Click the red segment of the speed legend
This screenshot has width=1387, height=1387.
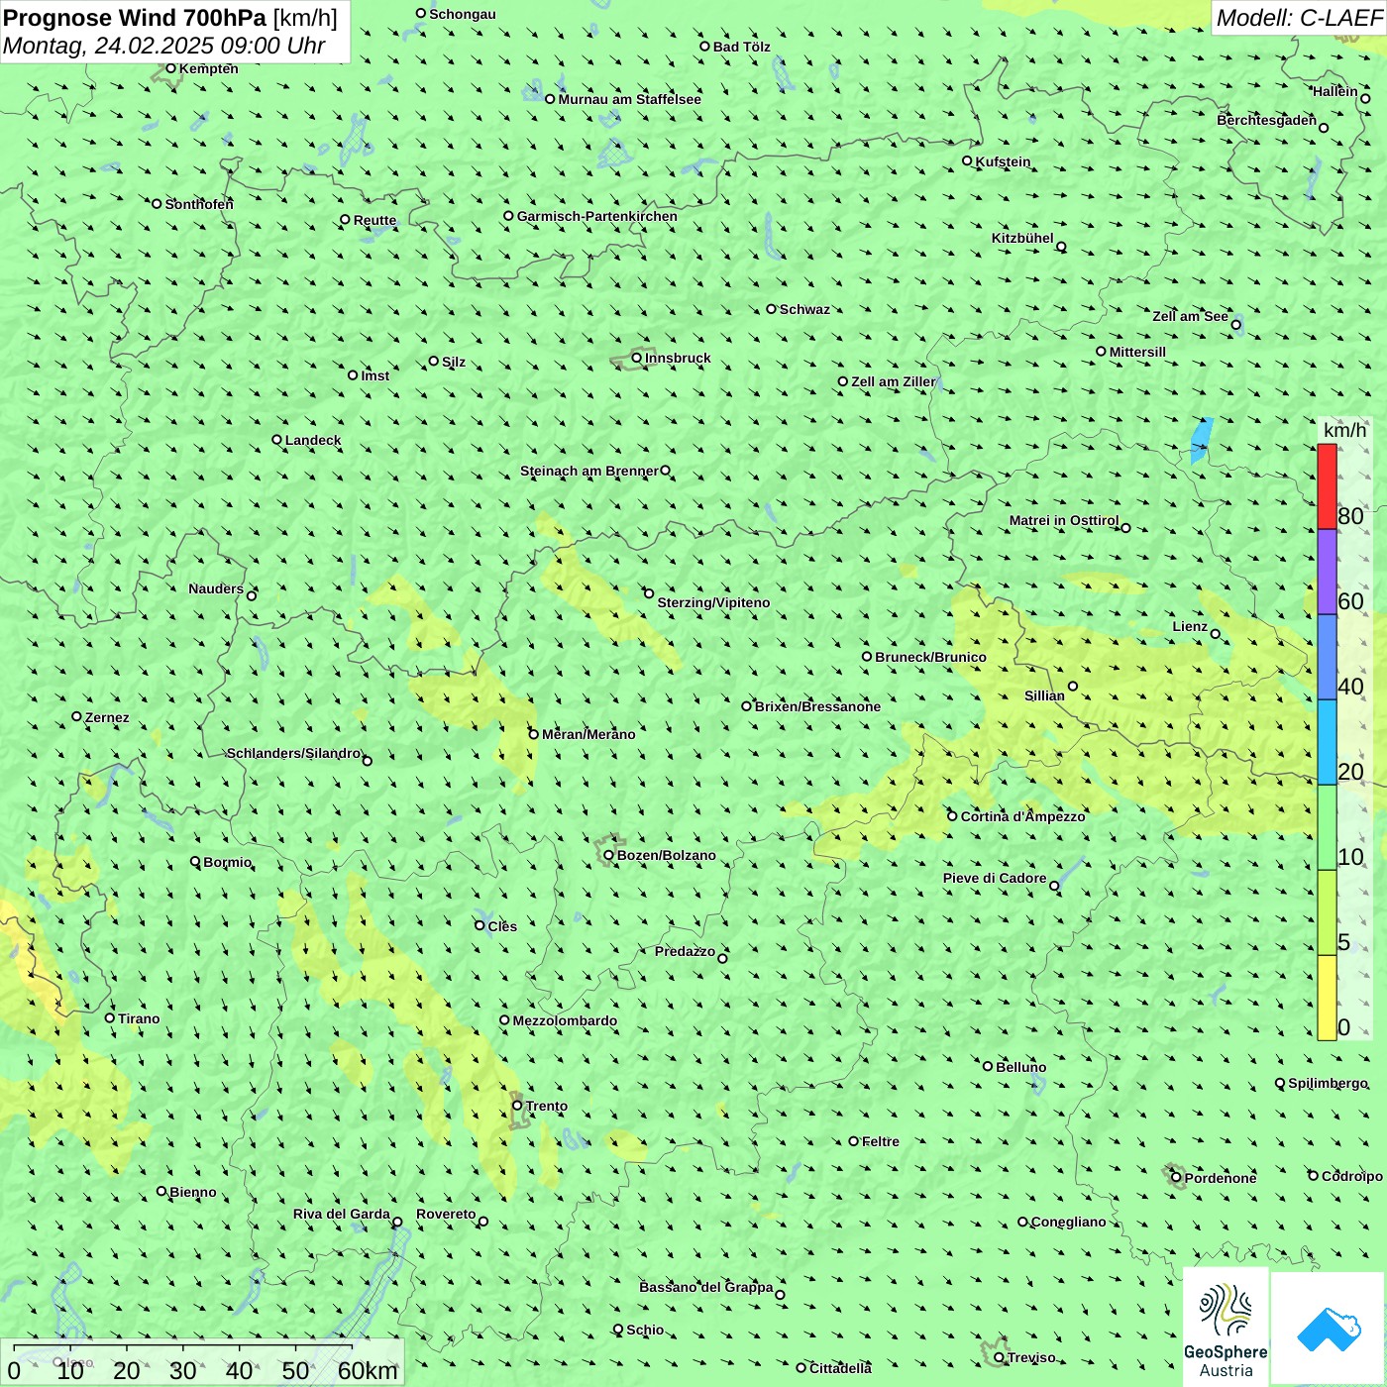[x=1327, y=486]
